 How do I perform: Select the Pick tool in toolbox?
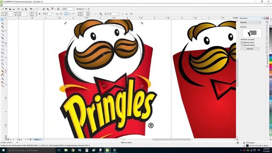[x=2, y=19]
